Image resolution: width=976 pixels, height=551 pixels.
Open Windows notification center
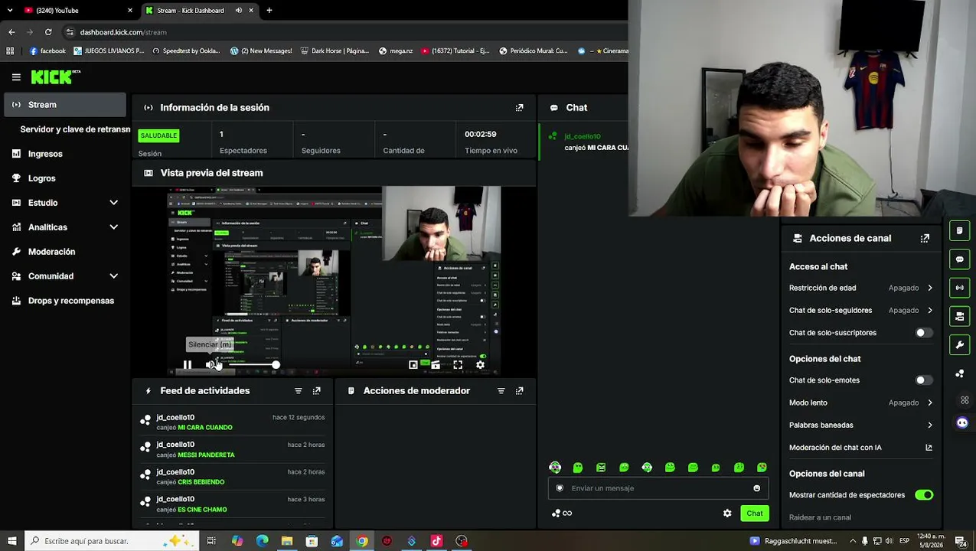click(x=961, y=541)
